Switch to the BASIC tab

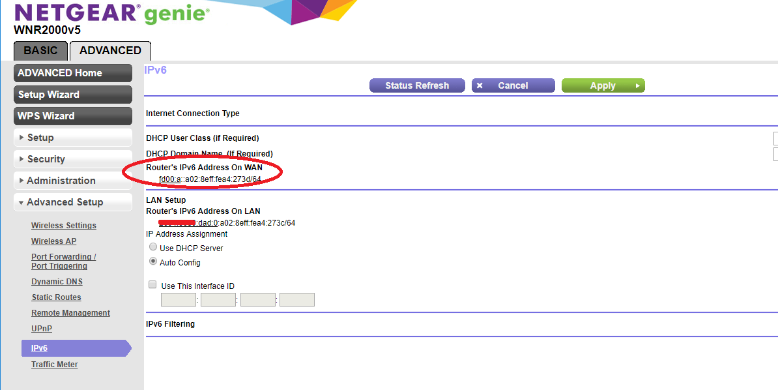tap(40, 50)
